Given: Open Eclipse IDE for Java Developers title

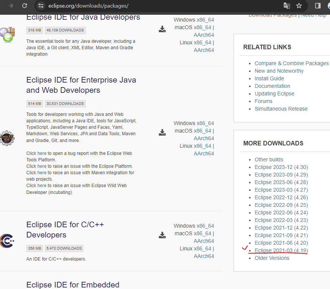Looking at the screenshot, I should point(83,17).
